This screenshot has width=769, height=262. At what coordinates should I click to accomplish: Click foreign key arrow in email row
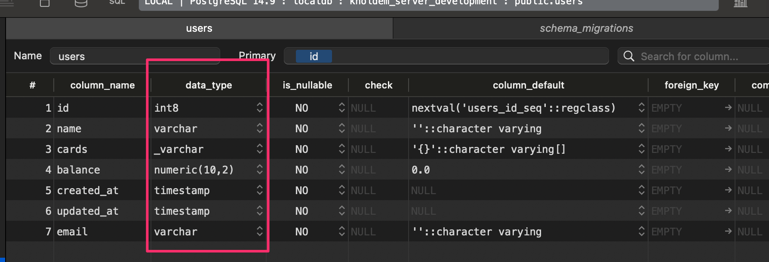click(728, 232)
